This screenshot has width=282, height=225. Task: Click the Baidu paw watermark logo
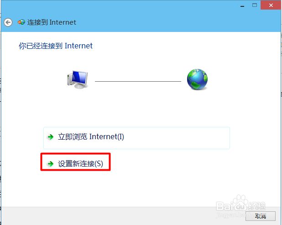coord(240,203)
